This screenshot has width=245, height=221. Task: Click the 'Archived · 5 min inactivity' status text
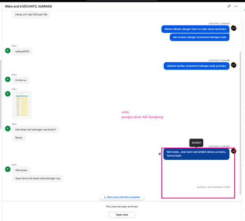pos(213,187)
